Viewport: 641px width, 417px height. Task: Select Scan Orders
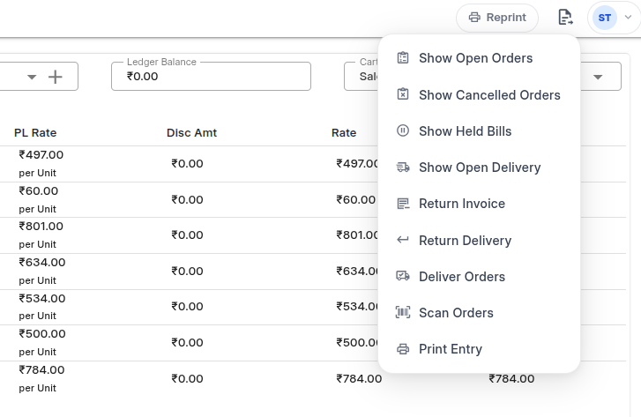pos(479,313)
